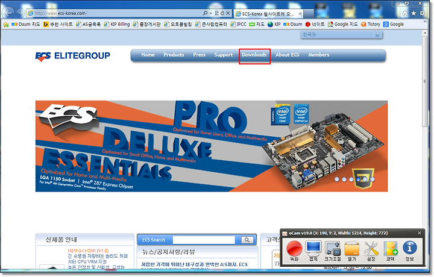Refresh the page via address bar

222,13
